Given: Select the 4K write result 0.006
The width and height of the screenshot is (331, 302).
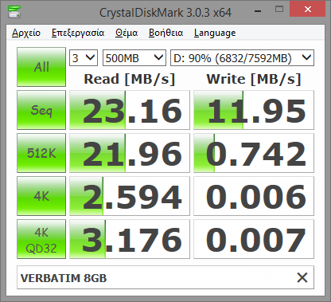Looking at the screenshot, I should pos(254,196).
